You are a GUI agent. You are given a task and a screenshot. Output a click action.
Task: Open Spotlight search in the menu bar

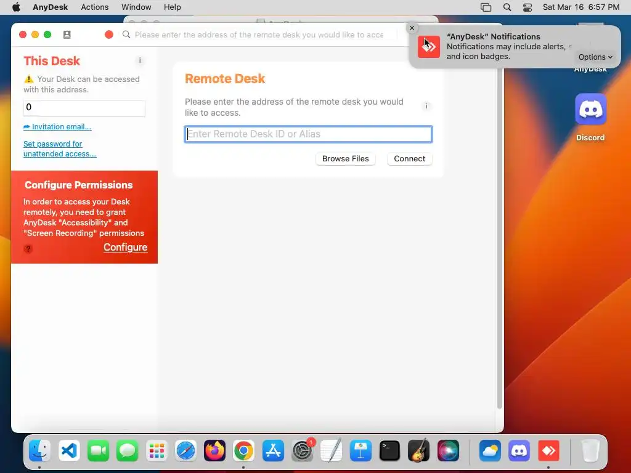(x=507, y=7)
